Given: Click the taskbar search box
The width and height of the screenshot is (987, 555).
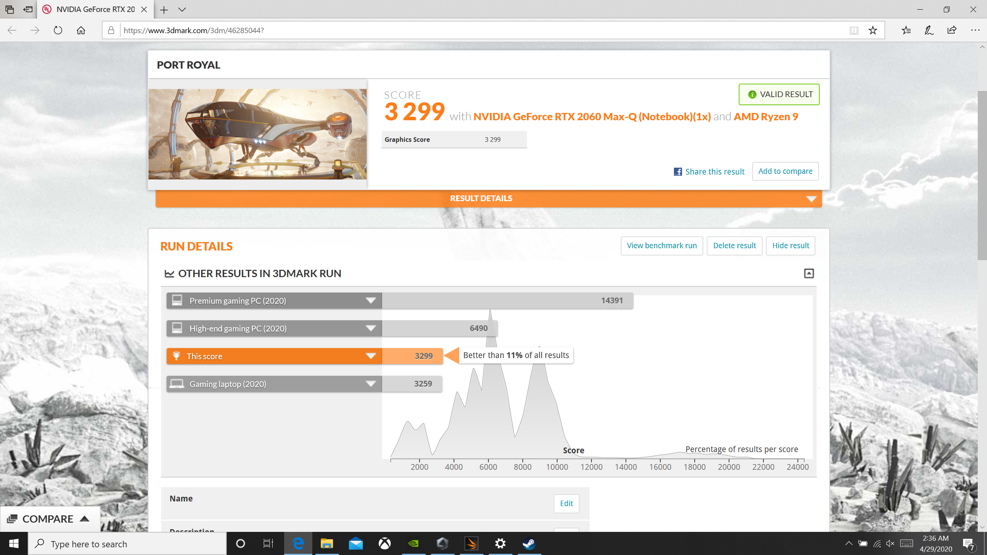Looking at the screenshot, I should tap(127, 543).
